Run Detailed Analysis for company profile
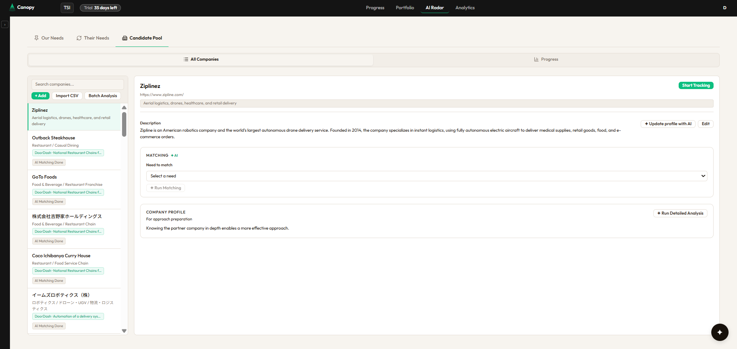 [x=680, y=213]
